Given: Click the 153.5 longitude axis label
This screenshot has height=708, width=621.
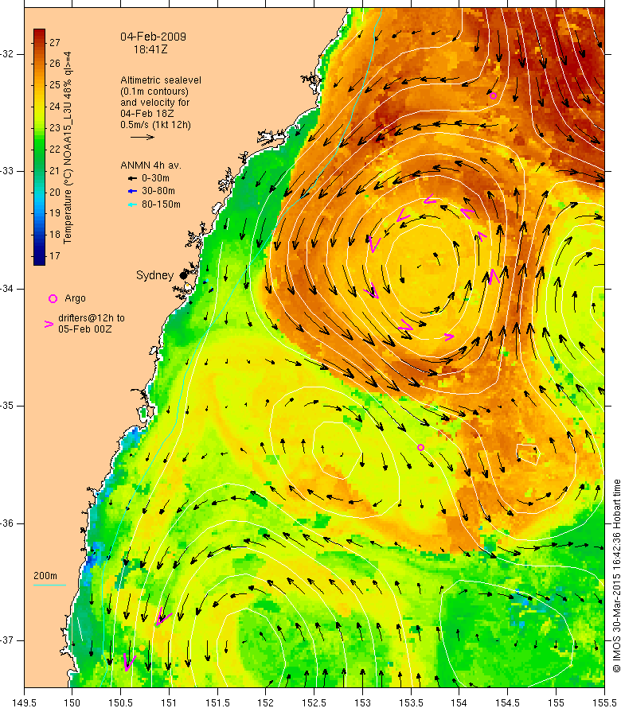Looking at the screenshot, I should pos(411,702).
